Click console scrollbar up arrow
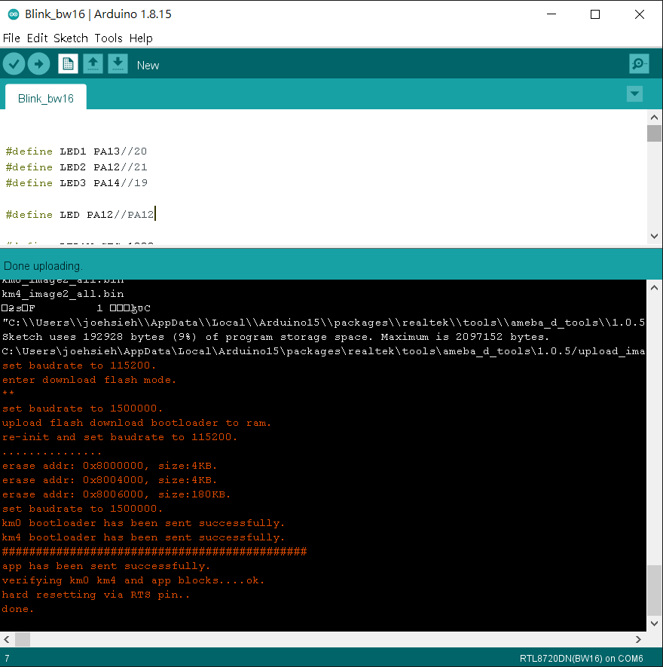This screenshot has height=667, width=663. click(654, 288)
